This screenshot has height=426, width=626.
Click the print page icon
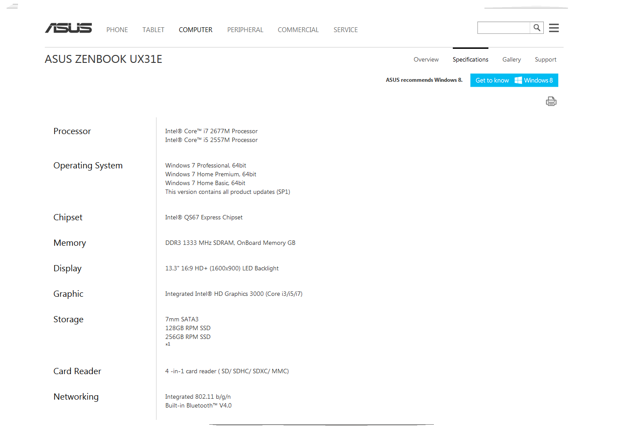coord(551,102)
